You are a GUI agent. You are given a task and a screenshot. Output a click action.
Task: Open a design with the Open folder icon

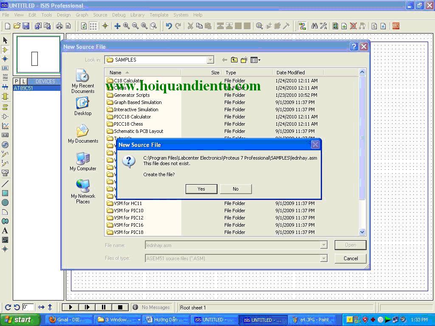point(17,26)
